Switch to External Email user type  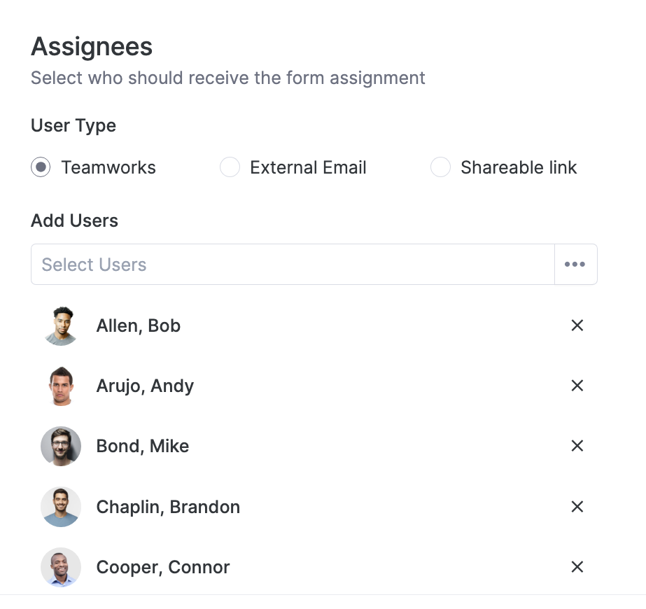(230, 167)
